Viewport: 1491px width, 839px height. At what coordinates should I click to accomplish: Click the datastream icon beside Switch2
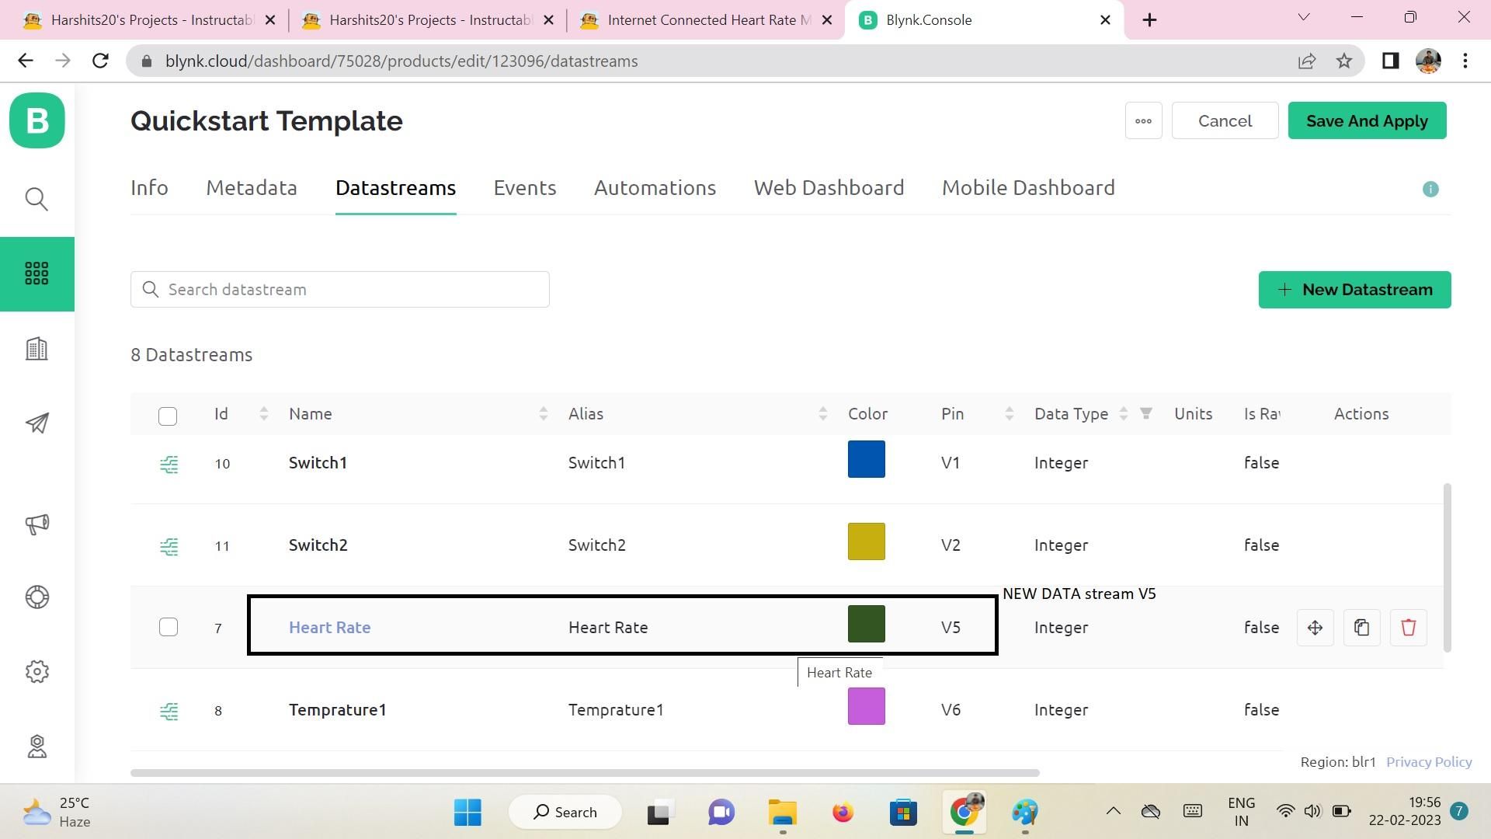169,547
